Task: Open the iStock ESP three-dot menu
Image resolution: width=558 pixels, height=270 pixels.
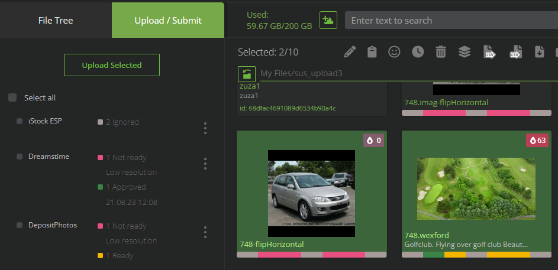Action: [205, 128]
